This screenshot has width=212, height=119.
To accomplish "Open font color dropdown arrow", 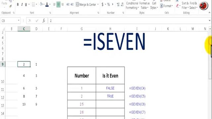I will [50, 5].
